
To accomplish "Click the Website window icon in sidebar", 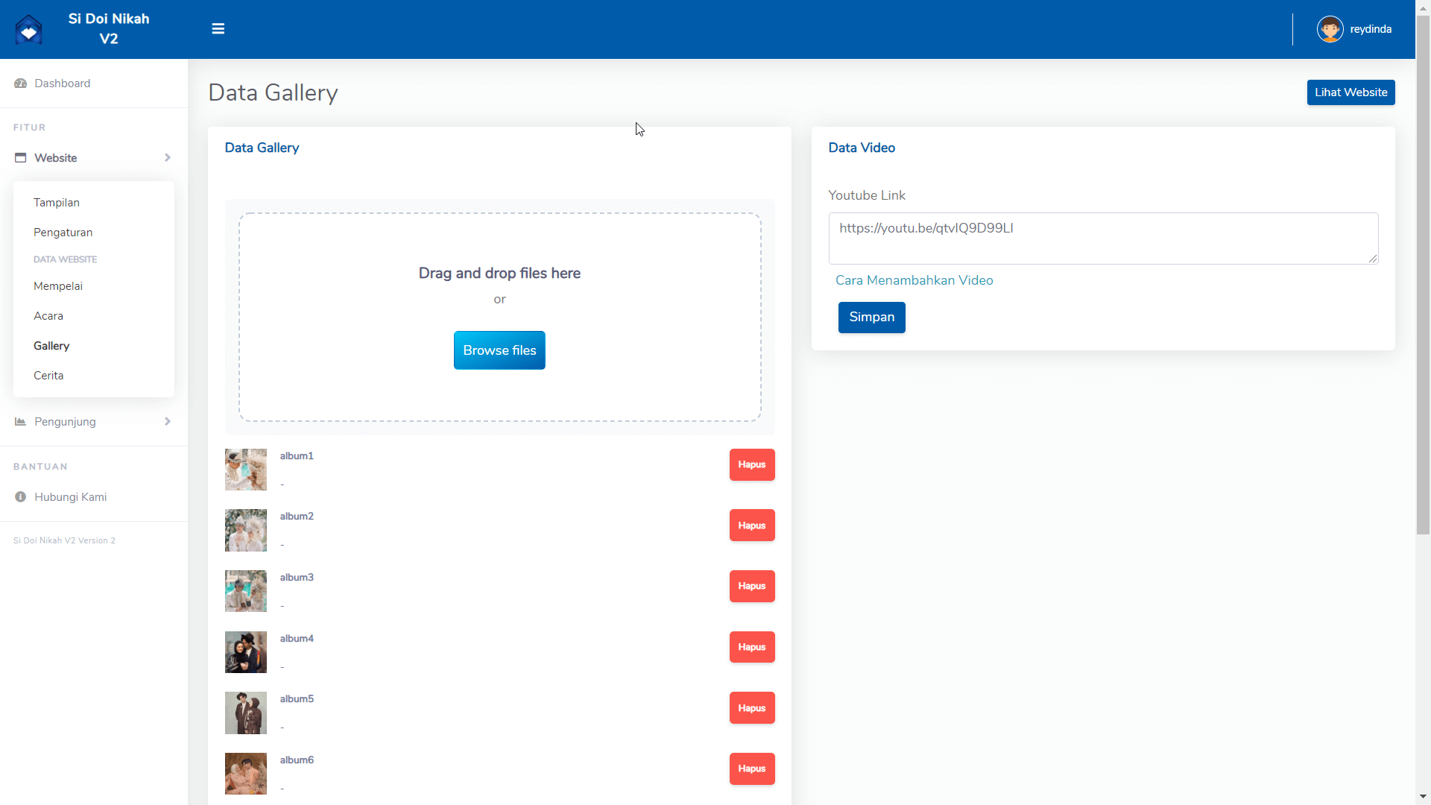I will point(20,157).
